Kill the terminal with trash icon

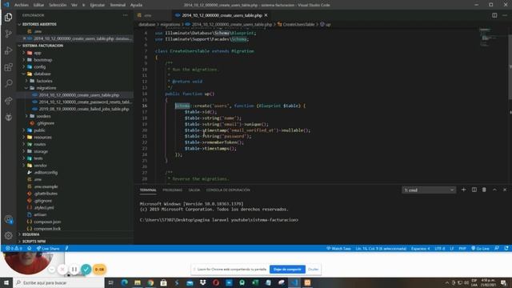[484, 190]
